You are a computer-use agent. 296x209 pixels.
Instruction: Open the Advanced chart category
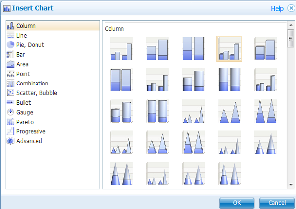(x=53, y=141)
